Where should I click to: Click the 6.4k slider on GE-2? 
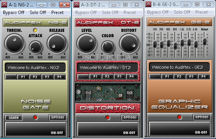pyautogui.click(x=195, y=44)
